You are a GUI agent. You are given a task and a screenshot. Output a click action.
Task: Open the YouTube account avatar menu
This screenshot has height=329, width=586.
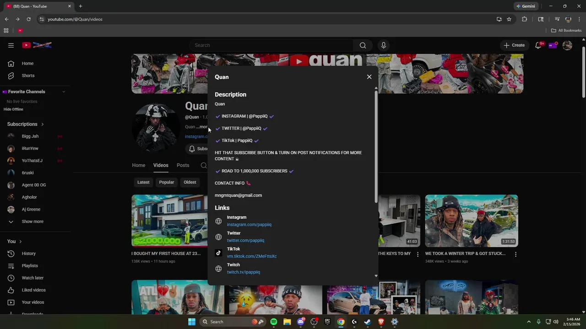[567, 45]
